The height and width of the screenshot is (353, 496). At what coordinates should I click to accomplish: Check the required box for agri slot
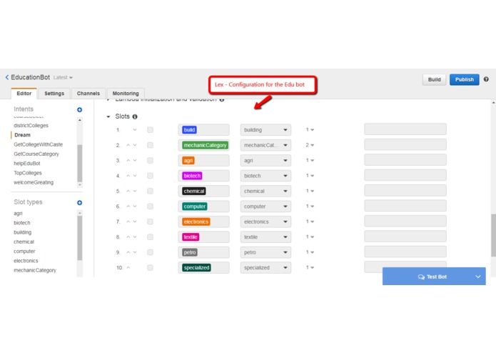151,161
